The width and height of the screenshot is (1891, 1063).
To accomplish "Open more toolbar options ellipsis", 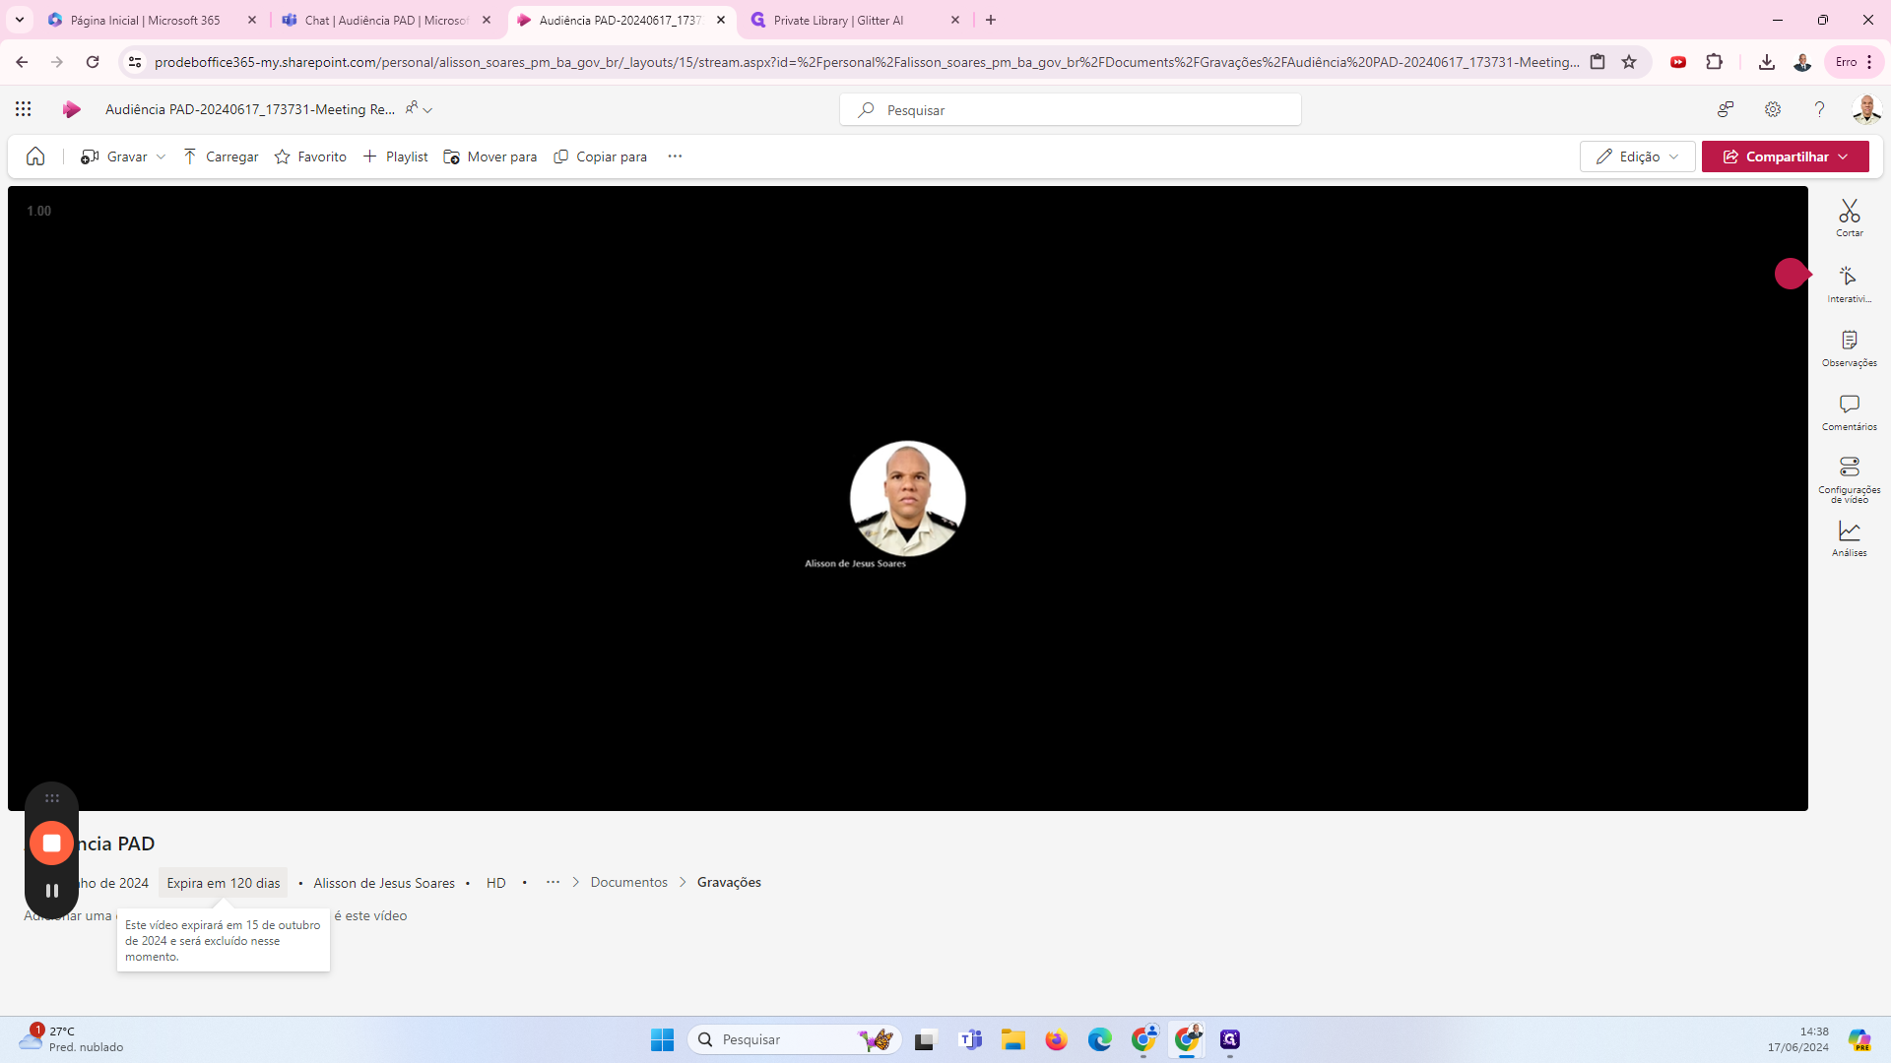I will point(675,156).
